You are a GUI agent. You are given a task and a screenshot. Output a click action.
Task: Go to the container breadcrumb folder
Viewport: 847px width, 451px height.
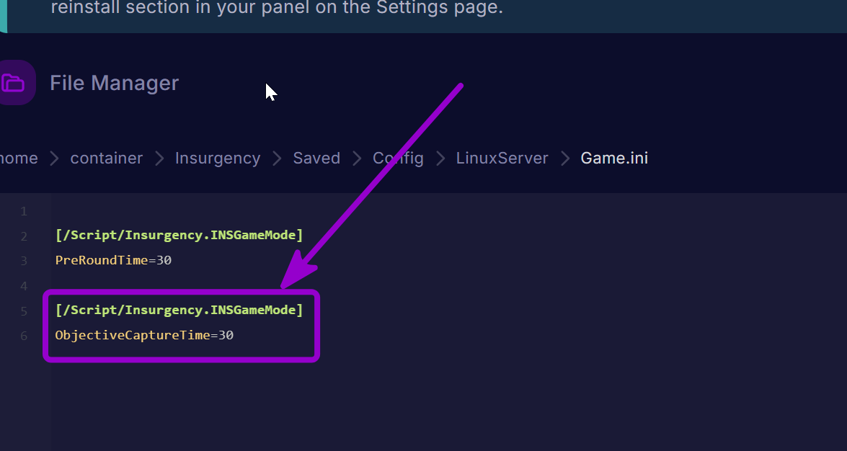coord(107,158)
